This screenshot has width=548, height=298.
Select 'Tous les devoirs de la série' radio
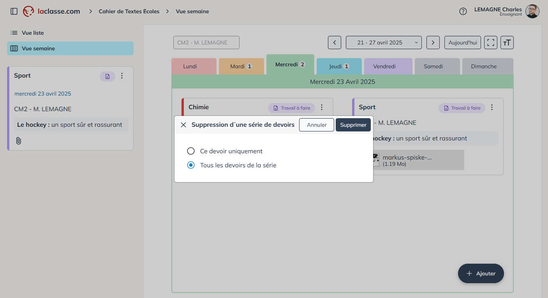[191, 165]
